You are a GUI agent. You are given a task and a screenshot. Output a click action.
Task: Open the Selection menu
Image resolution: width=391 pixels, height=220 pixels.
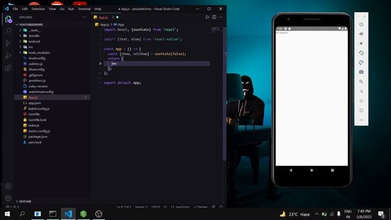click(38, 9)
